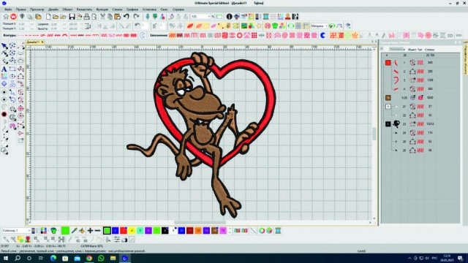Open the Colorway 1 dropdown
Screen dimensions: 468x263
[x=16, y=231]
